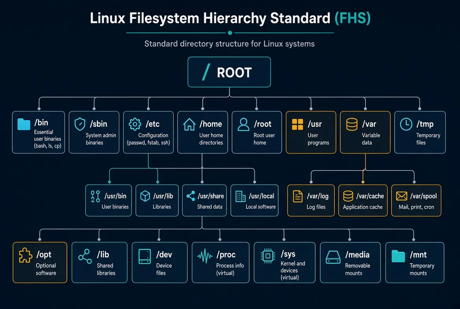
Task: Click the share icon beside /usr/share
Action: click(191, 196)
